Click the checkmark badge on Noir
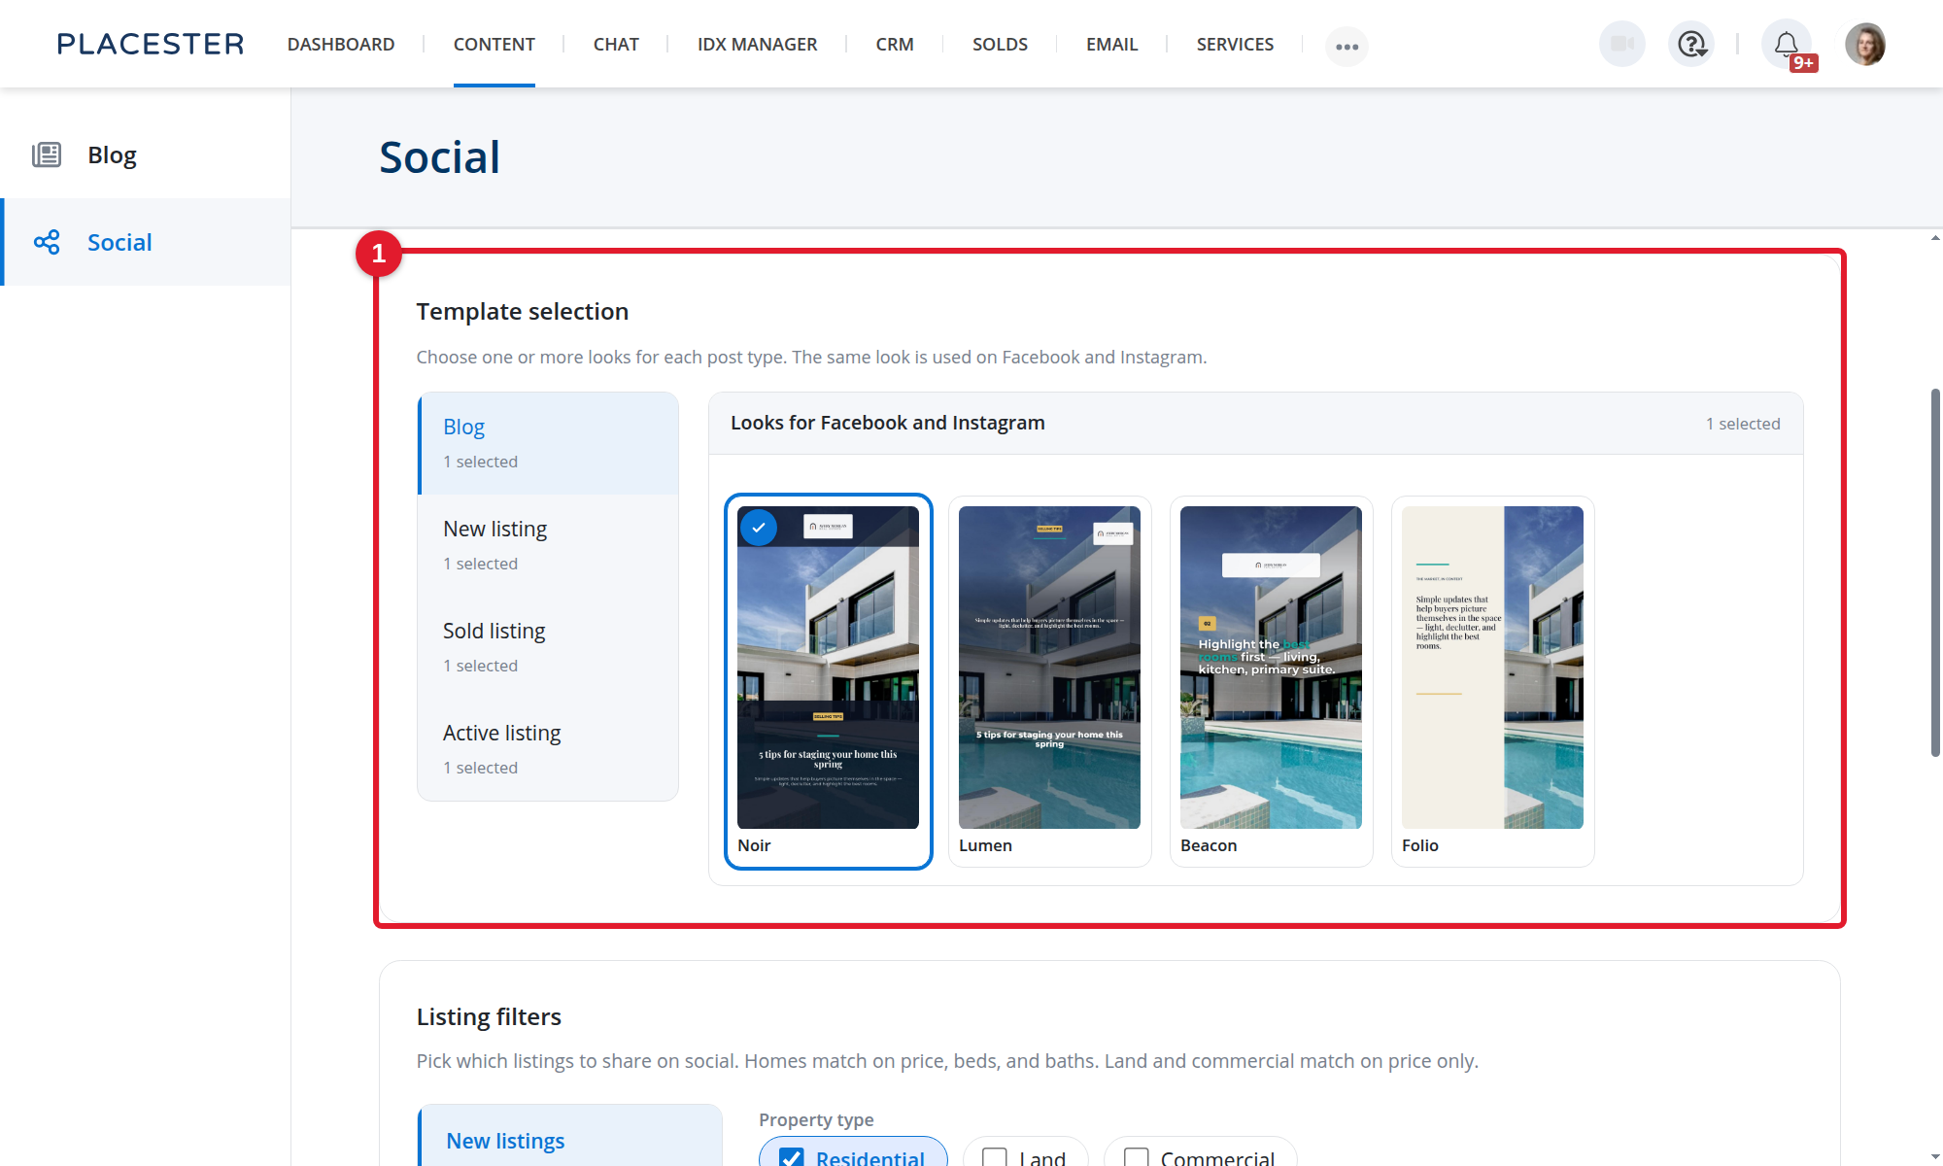Image resolution: width=1943 pixels, height=1166 pixels. 759,528
